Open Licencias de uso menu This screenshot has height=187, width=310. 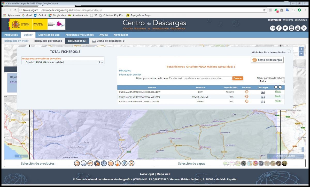pyautogui.click(x=49, y=35)
